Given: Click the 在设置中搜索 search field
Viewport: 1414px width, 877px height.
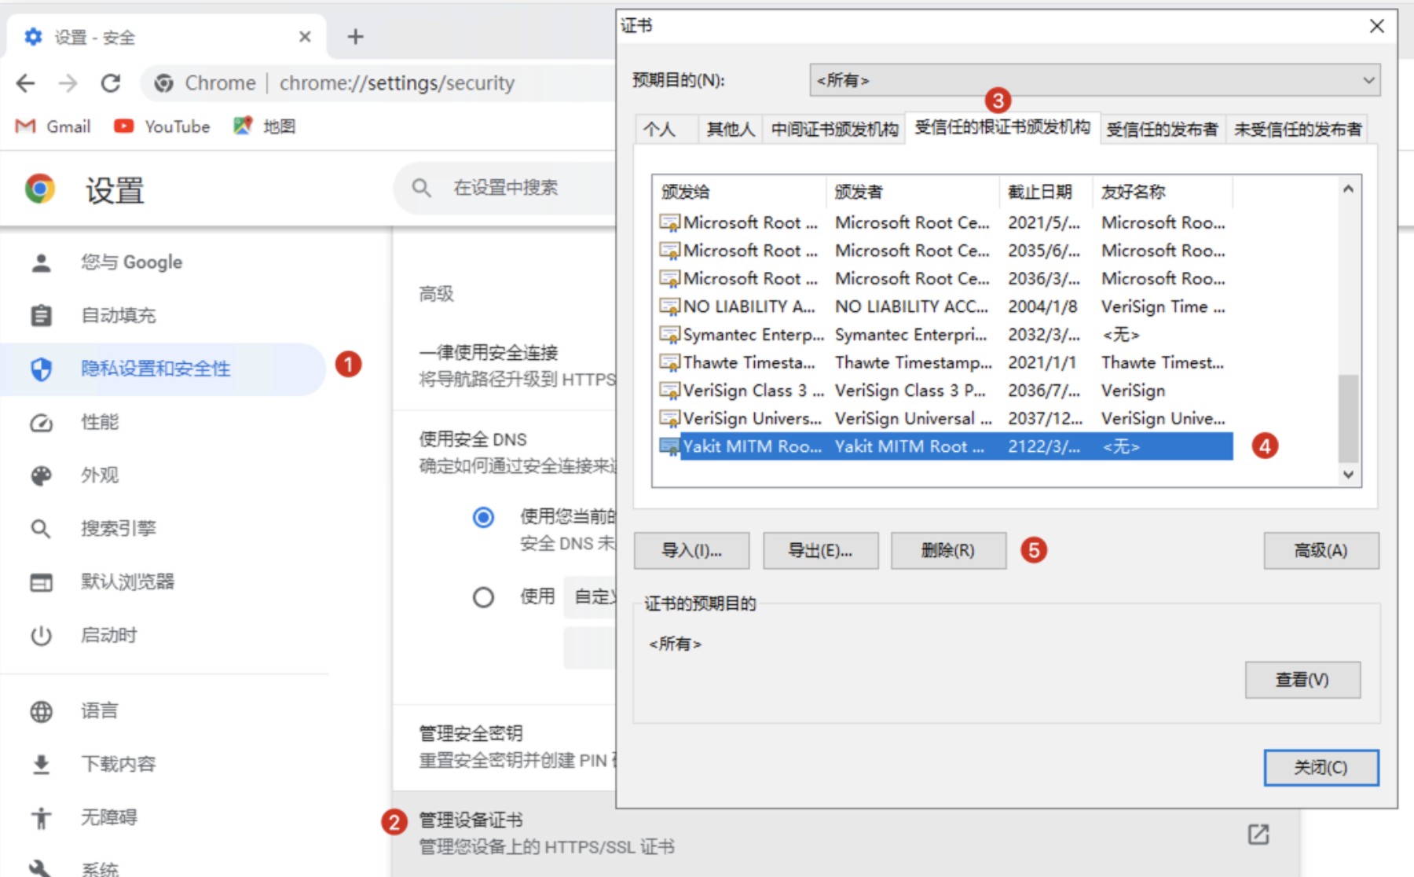Looking at the screenshot, I should click(x=518, y=188).
